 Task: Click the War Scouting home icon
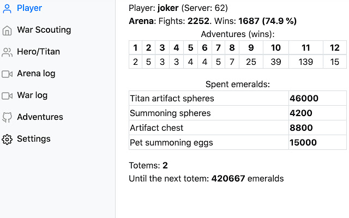(7, 30)
